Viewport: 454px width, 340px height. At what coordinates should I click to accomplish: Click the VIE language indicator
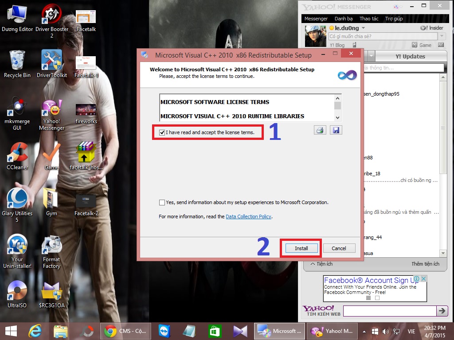pyautogui.click(x=411, y=331)
